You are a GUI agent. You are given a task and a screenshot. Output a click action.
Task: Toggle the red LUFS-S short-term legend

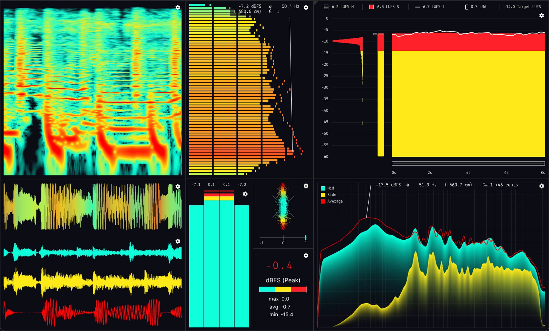[x=384, y=7]
